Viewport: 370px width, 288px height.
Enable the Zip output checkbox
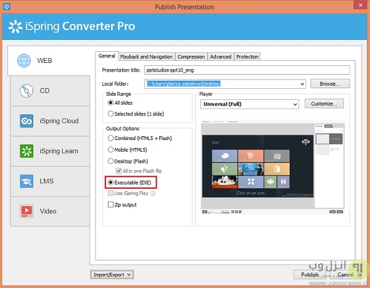click(x=111, y=204)
